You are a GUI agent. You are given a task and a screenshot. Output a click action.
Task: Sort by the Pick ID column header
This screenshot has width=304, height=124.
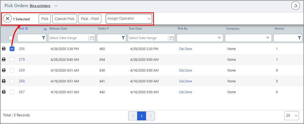point(23,29)
